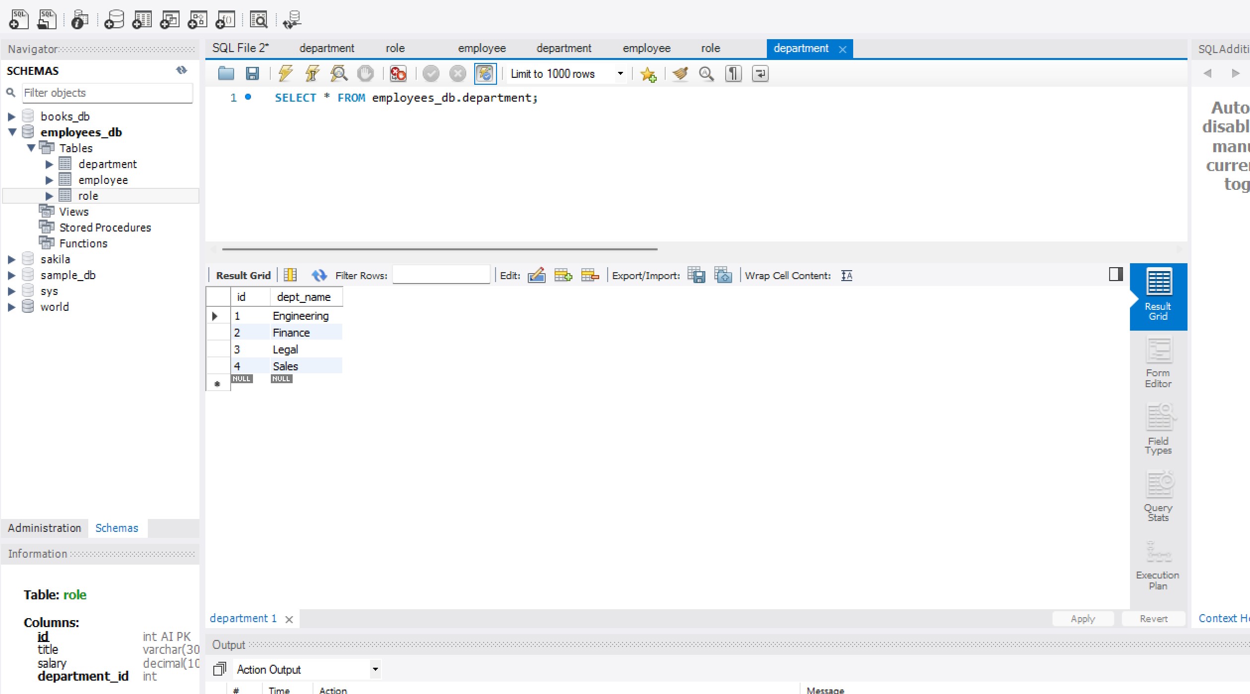Click Export recordset to file icon
Viewport: 1250px width, 694px height.
coord(696,275)
